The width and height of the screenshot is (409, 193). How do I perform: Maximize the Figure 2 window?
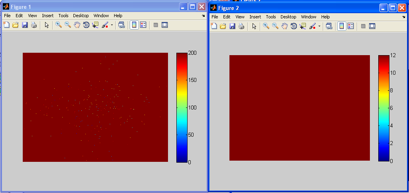tap(393, 8)
